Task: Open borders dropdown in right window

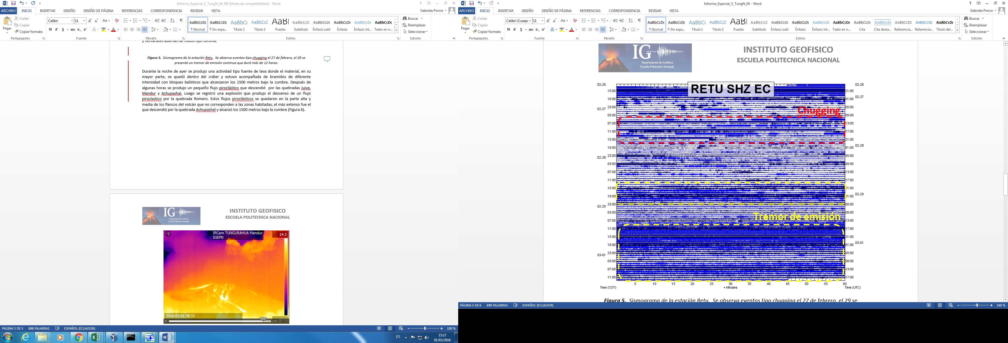Action: pos(638,30)
